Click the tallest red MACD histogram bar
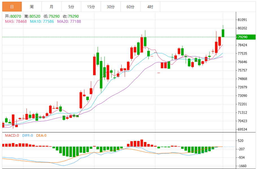This screenshot has width=257, height=169. tap(142, 143)
